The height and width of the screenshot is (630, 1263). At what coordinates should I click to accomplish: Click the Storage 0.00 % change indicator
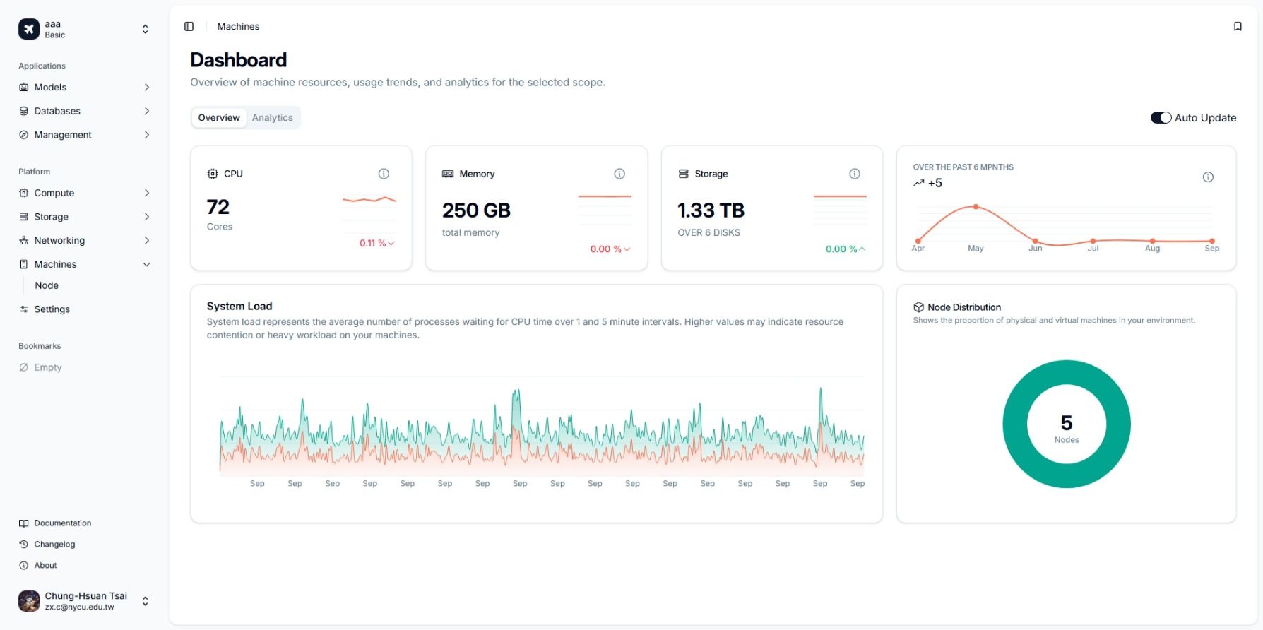point(846,249)
